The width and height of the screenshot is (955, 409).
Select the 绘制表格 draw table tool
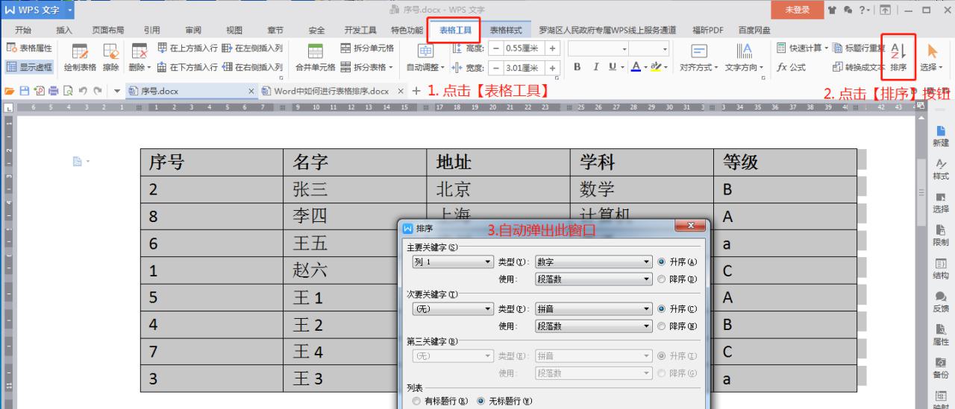click(x=80, y=57)
